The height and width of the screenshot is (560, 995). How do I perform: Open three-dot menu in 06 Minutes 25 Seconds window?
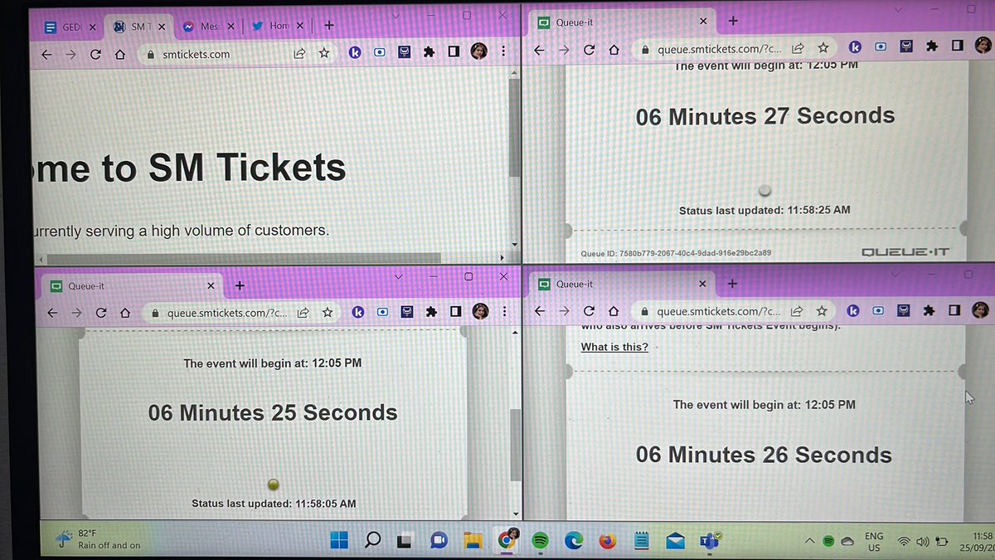(505, 311)
